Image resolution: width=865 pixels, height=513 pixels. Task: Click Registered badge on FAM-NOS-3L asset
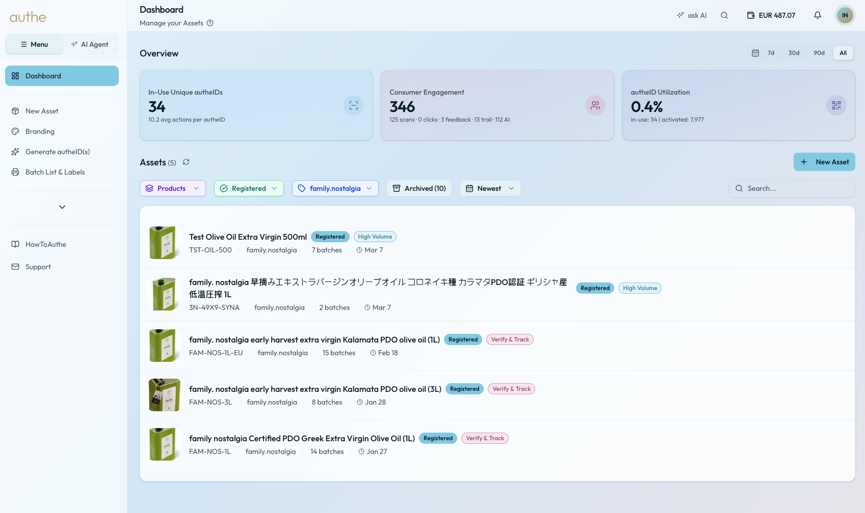coord(464,389)
